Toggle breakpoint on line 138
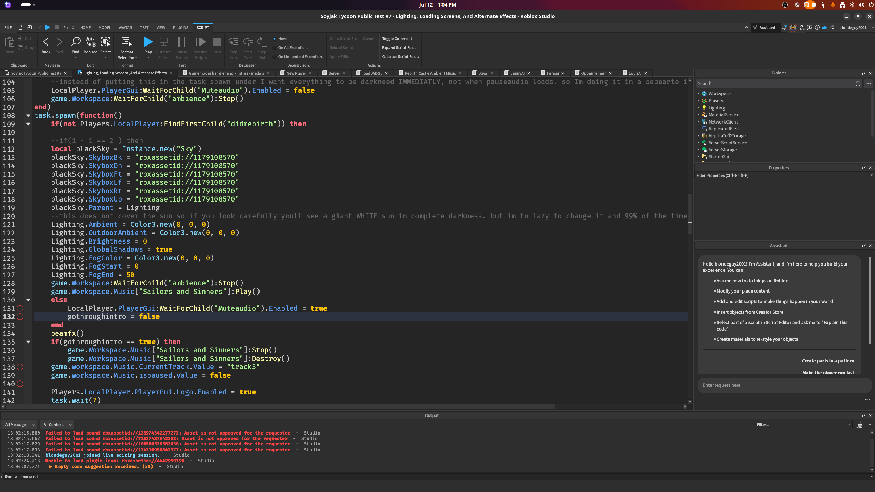 click(20, 367)
